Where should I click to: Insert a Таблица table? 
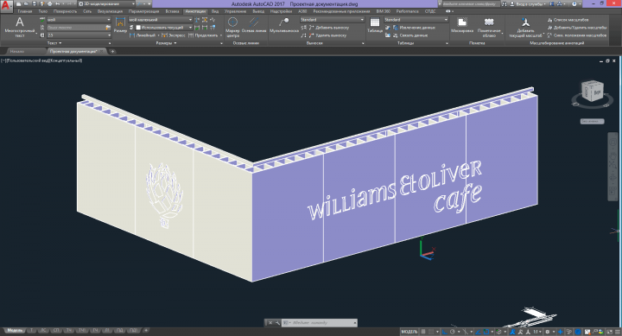(374, 25)
